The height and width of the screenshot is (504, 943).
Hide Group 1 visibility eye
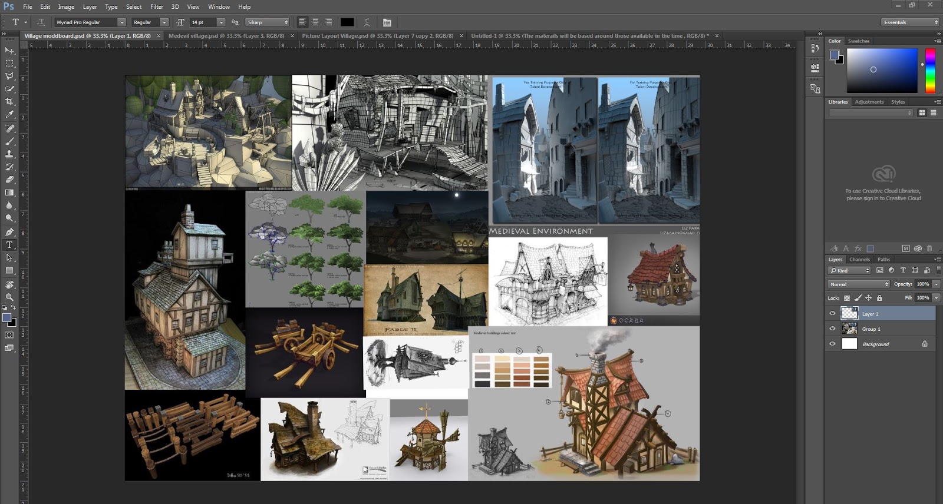point(832,329)
